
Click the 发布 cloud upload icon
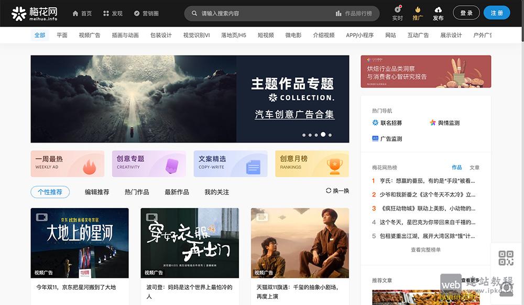[x=438, y=10]
